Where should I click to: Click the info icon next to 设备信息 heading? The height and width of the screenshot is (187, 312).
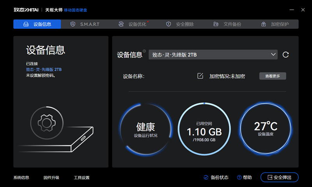(x=144, y=51)
